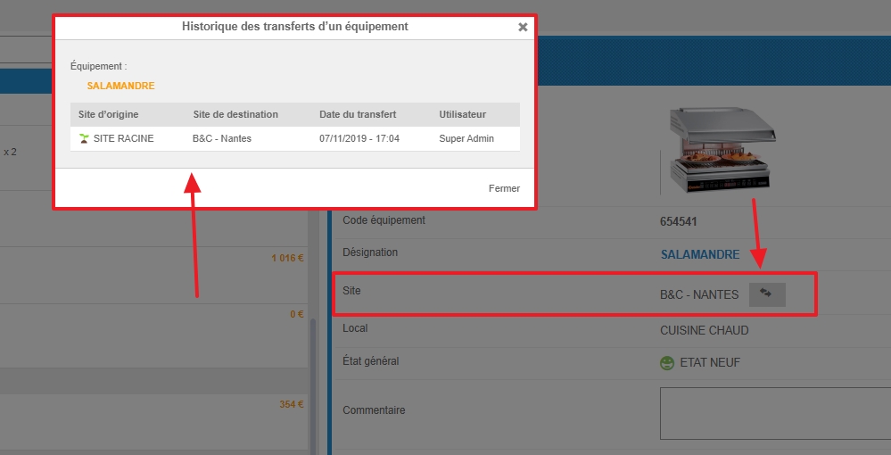Viewport: 891px width, 455px height.
Task: Click the green smiley state icon
Action: click(x=667, y=363)
